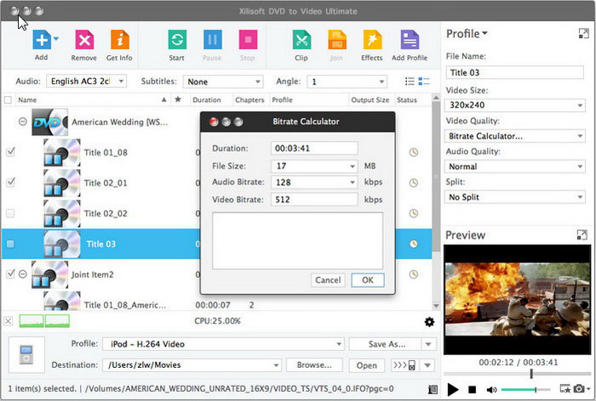The image size is (596, 401).
Task: Click the Remove icon in toolbar
Action: (83, 41)
